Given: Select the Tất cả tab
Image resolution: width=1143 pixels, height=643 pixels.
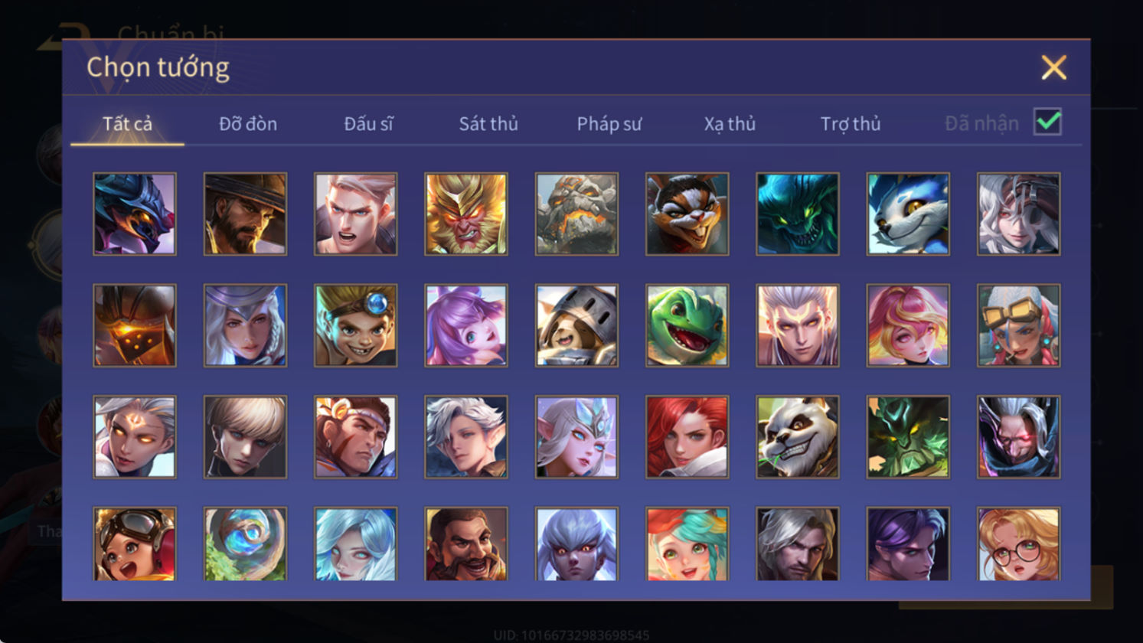Looking at the screenshot, I should (127, 124).
